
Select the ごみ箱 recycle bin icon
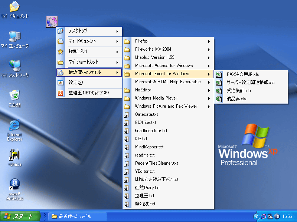pyautogui.click(x=15, y=98)
